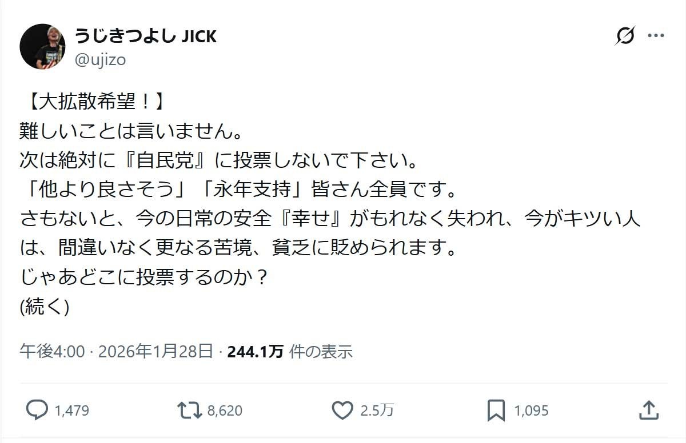Bookmark this post using the bookmark icon
This screenshot has height=443, width=686.
pos(496,410)
